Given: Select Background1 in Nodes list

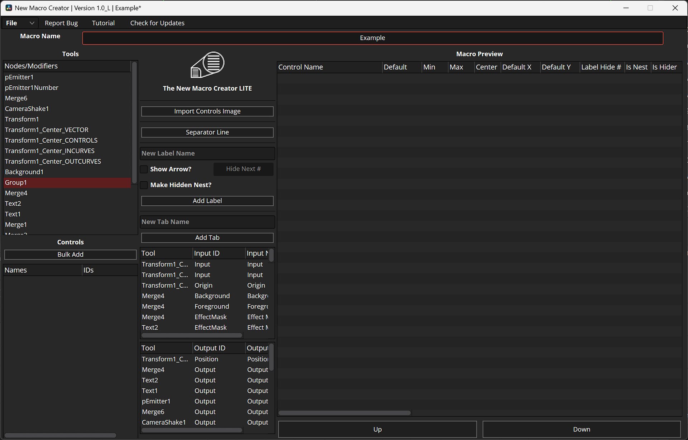Looking at the screenshot, I should click(x=67, y=172).
